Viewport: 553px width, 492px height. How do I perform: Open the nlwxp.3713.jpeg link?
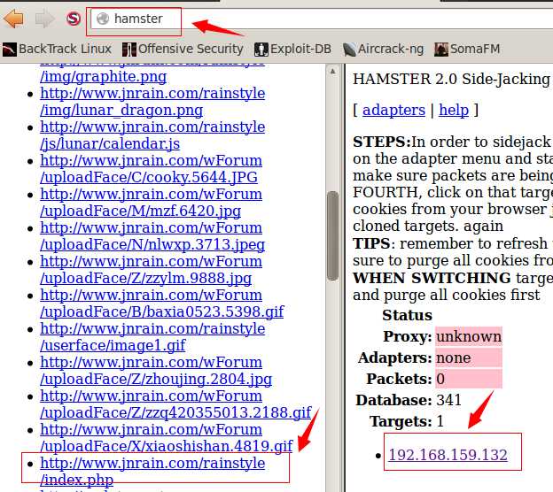tap(152, 236)
